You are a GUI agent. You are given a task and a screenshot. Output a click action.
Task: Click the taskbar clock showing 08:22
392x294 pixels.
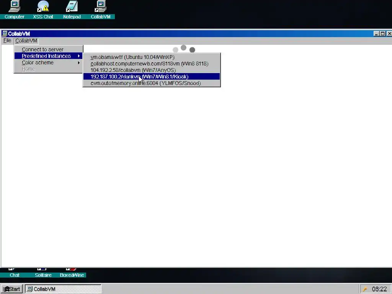(379, 289)
